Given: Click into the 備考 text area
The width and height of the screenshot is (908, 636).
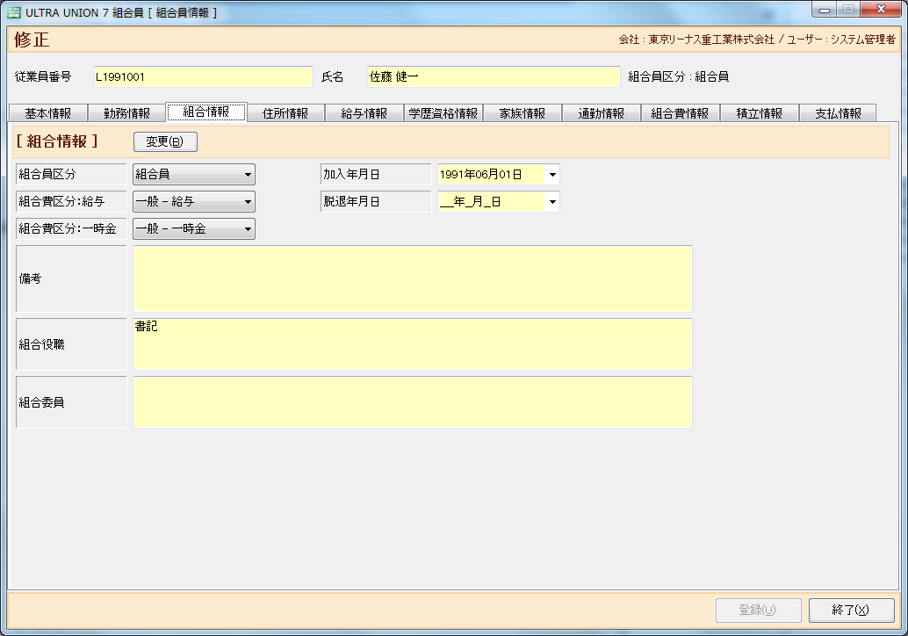Looking at the screenshot, I should pos(412,278).
